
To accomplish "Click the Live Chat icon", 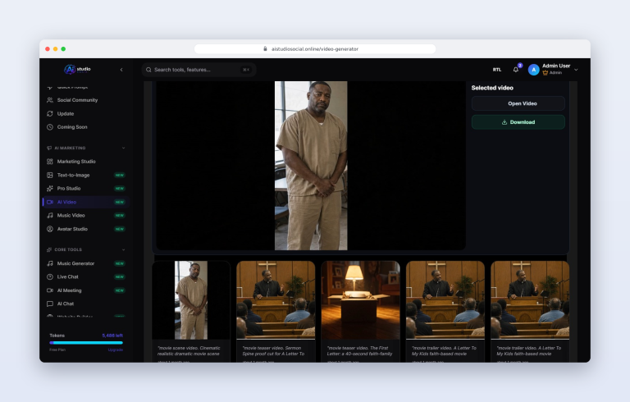I will (50, 277).
